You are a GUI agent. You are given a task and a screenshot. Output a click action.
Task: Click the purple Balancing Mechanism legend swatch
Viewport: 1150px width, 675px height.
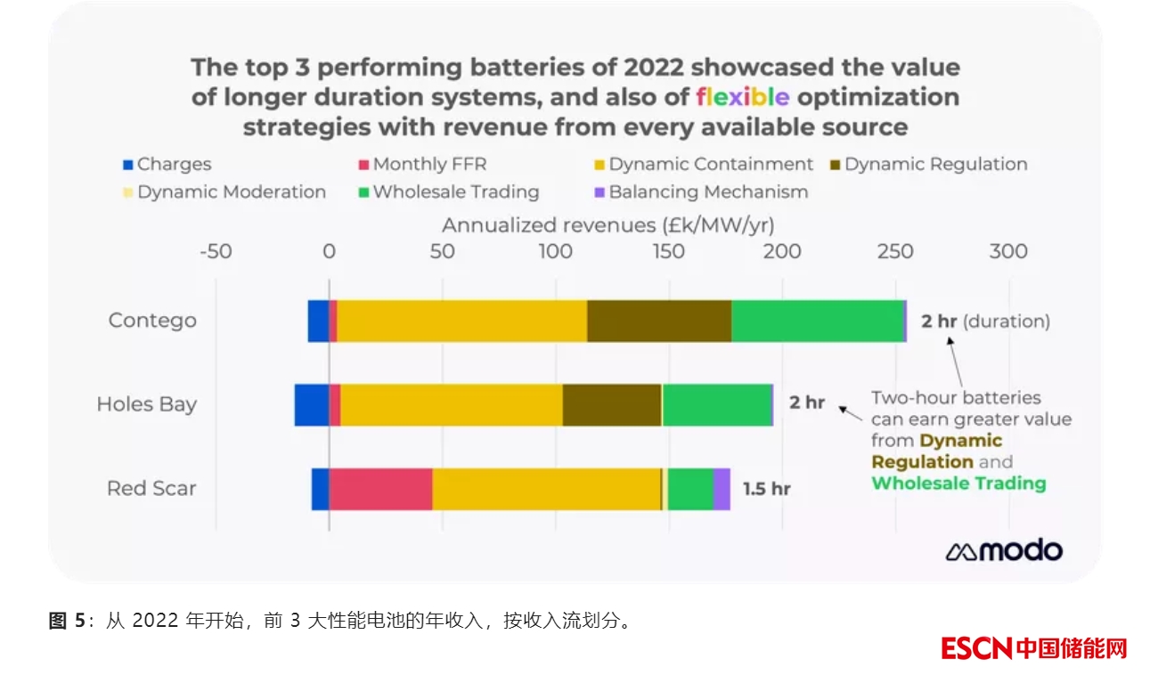click(599, 192)
